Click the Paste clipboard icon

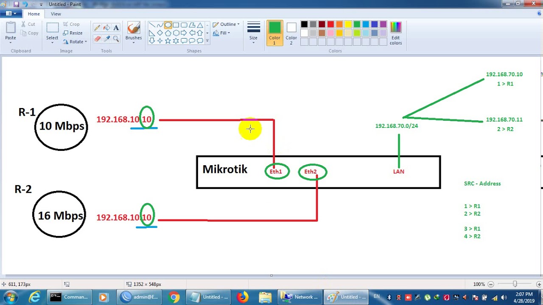pyautogui.click(x=11, y=28)
